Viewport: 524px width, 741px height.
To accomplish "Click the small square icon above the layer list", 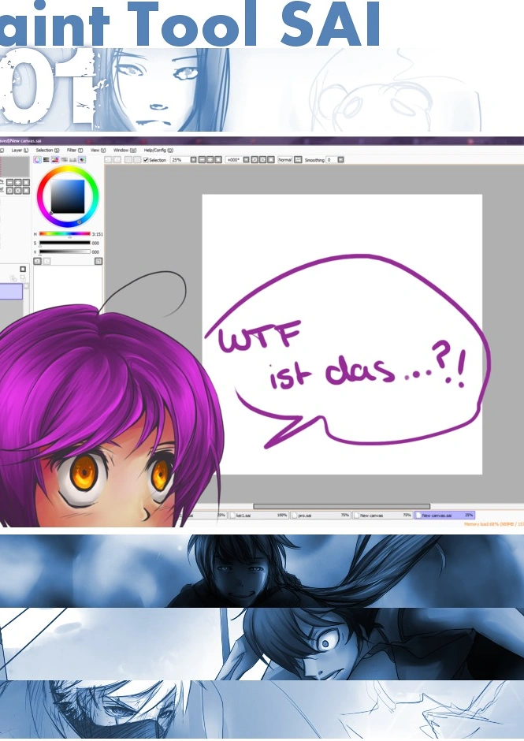I will [23, 269].
